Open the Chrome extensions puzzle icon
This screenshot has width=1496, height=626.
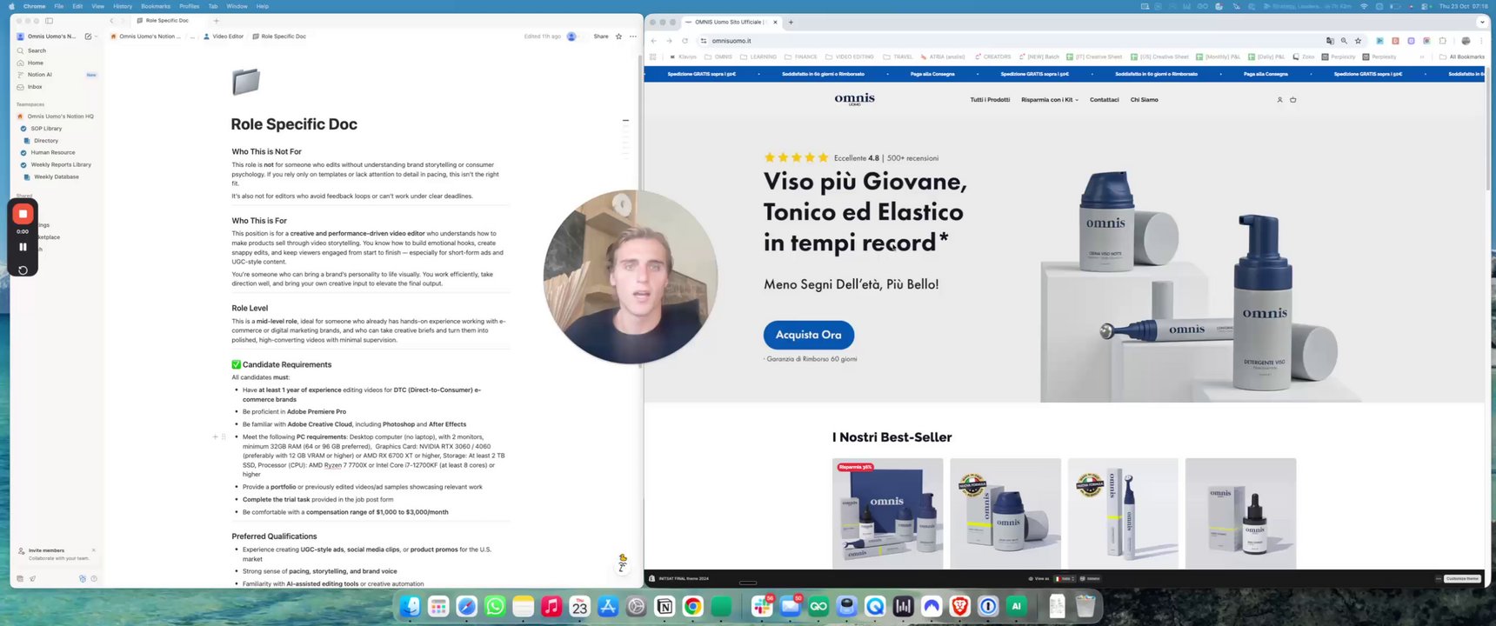(x=1443, y=41)
